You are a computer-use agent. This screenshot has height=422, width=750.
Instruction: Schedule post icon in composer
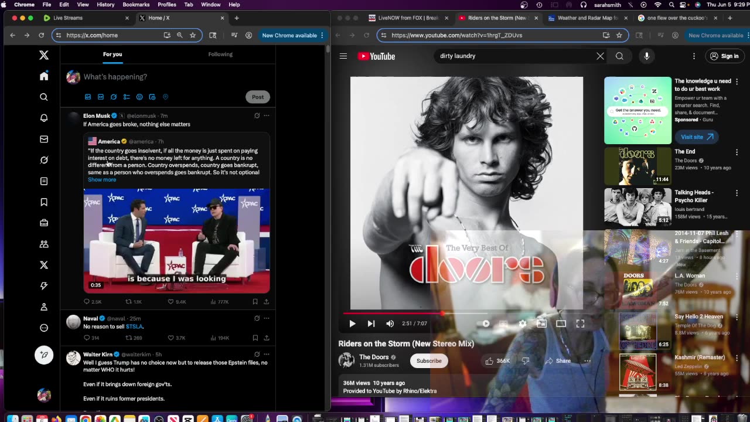click(152, 97)
